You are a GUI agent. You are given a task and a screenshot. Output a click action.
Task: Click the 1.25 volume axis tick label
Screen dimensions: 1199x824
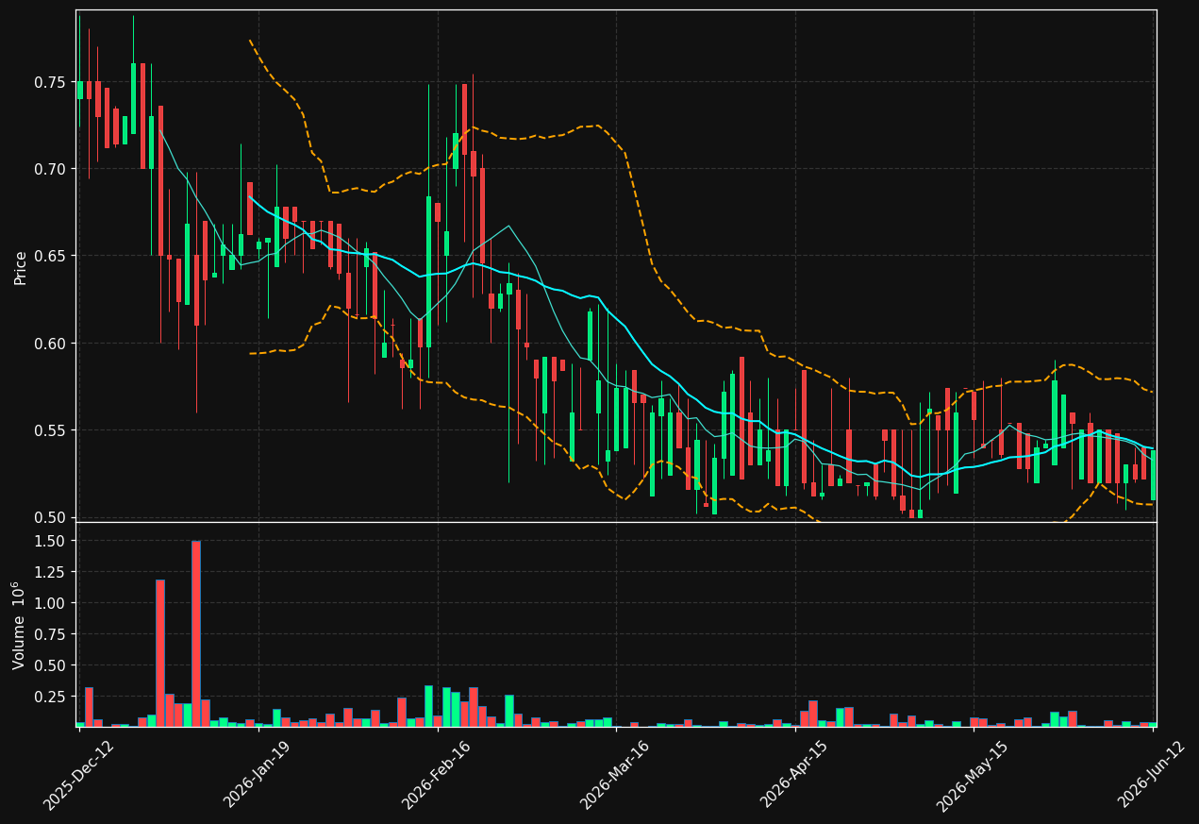pyautogui.click(x=52, y=572)
